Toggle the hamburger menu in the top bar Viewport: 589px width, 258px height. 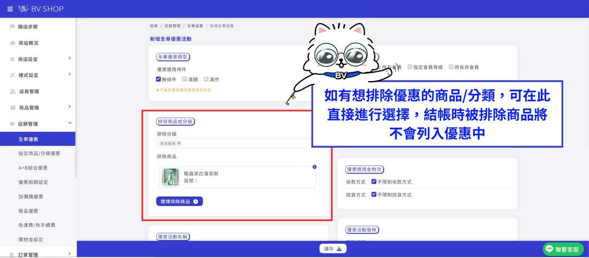pos(10,9)
